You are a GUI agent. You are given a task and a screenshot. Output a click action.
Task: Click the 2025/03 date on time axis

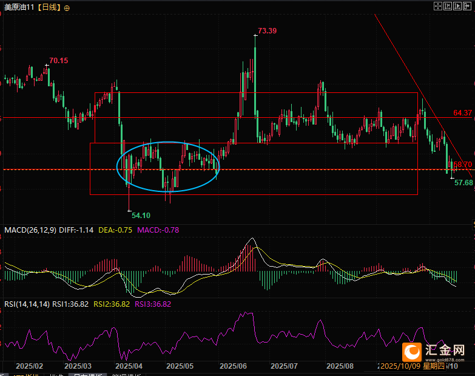point(77,366)
